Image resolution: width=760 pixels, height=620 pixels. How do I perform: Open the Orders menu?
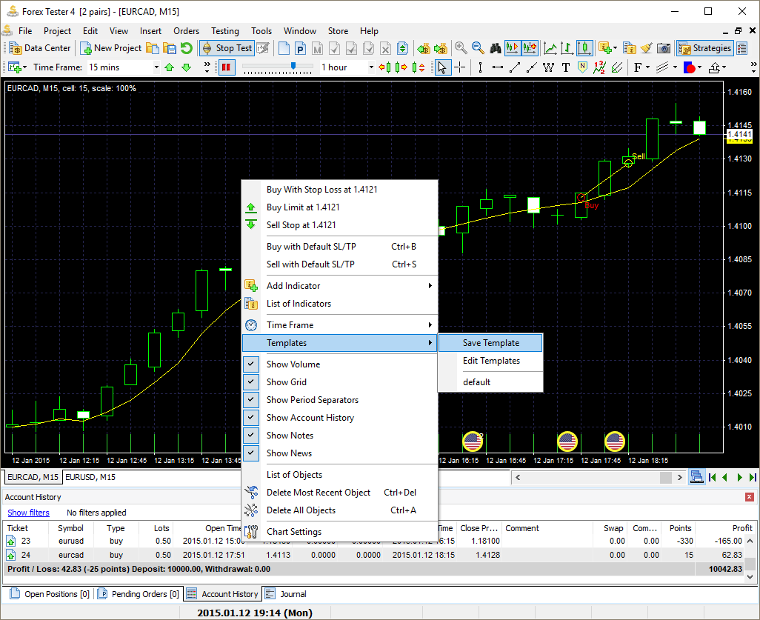click(186, 31)
